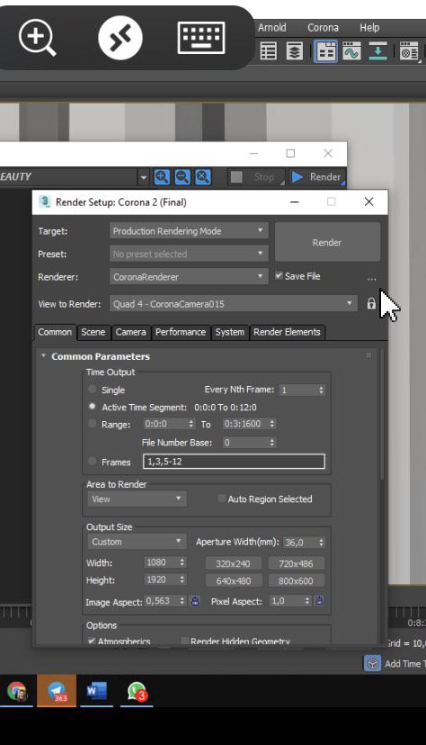Lock the Image Aspect ratio
426x745 pixels.
pos(195,601)
